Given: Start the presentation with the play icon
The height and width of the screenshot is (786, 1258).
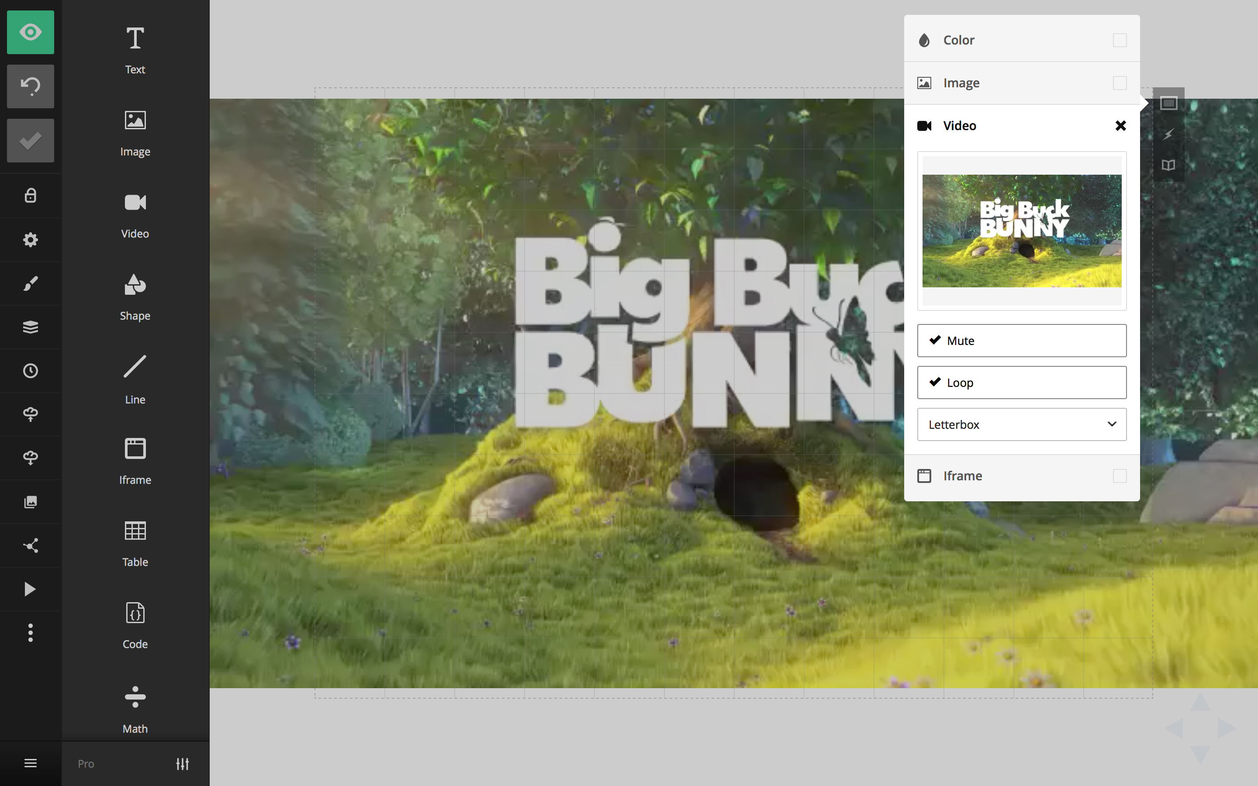Looking at the screenshot, I should pyautogui.click(x=30, y=589).
